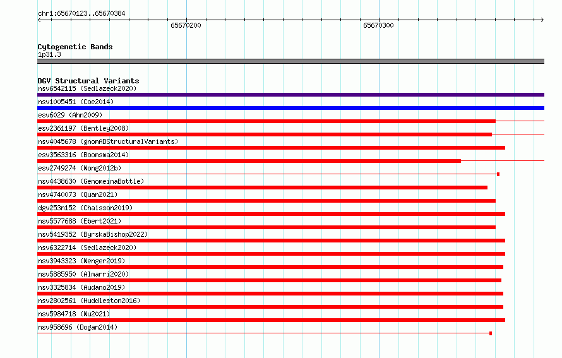562x358 pixels.
Task: Select the red nsv5885950 variant bar
Action: (x=269, y=280)
